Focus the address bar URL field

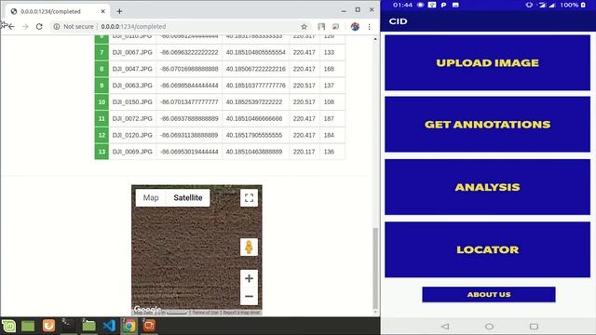197,27
